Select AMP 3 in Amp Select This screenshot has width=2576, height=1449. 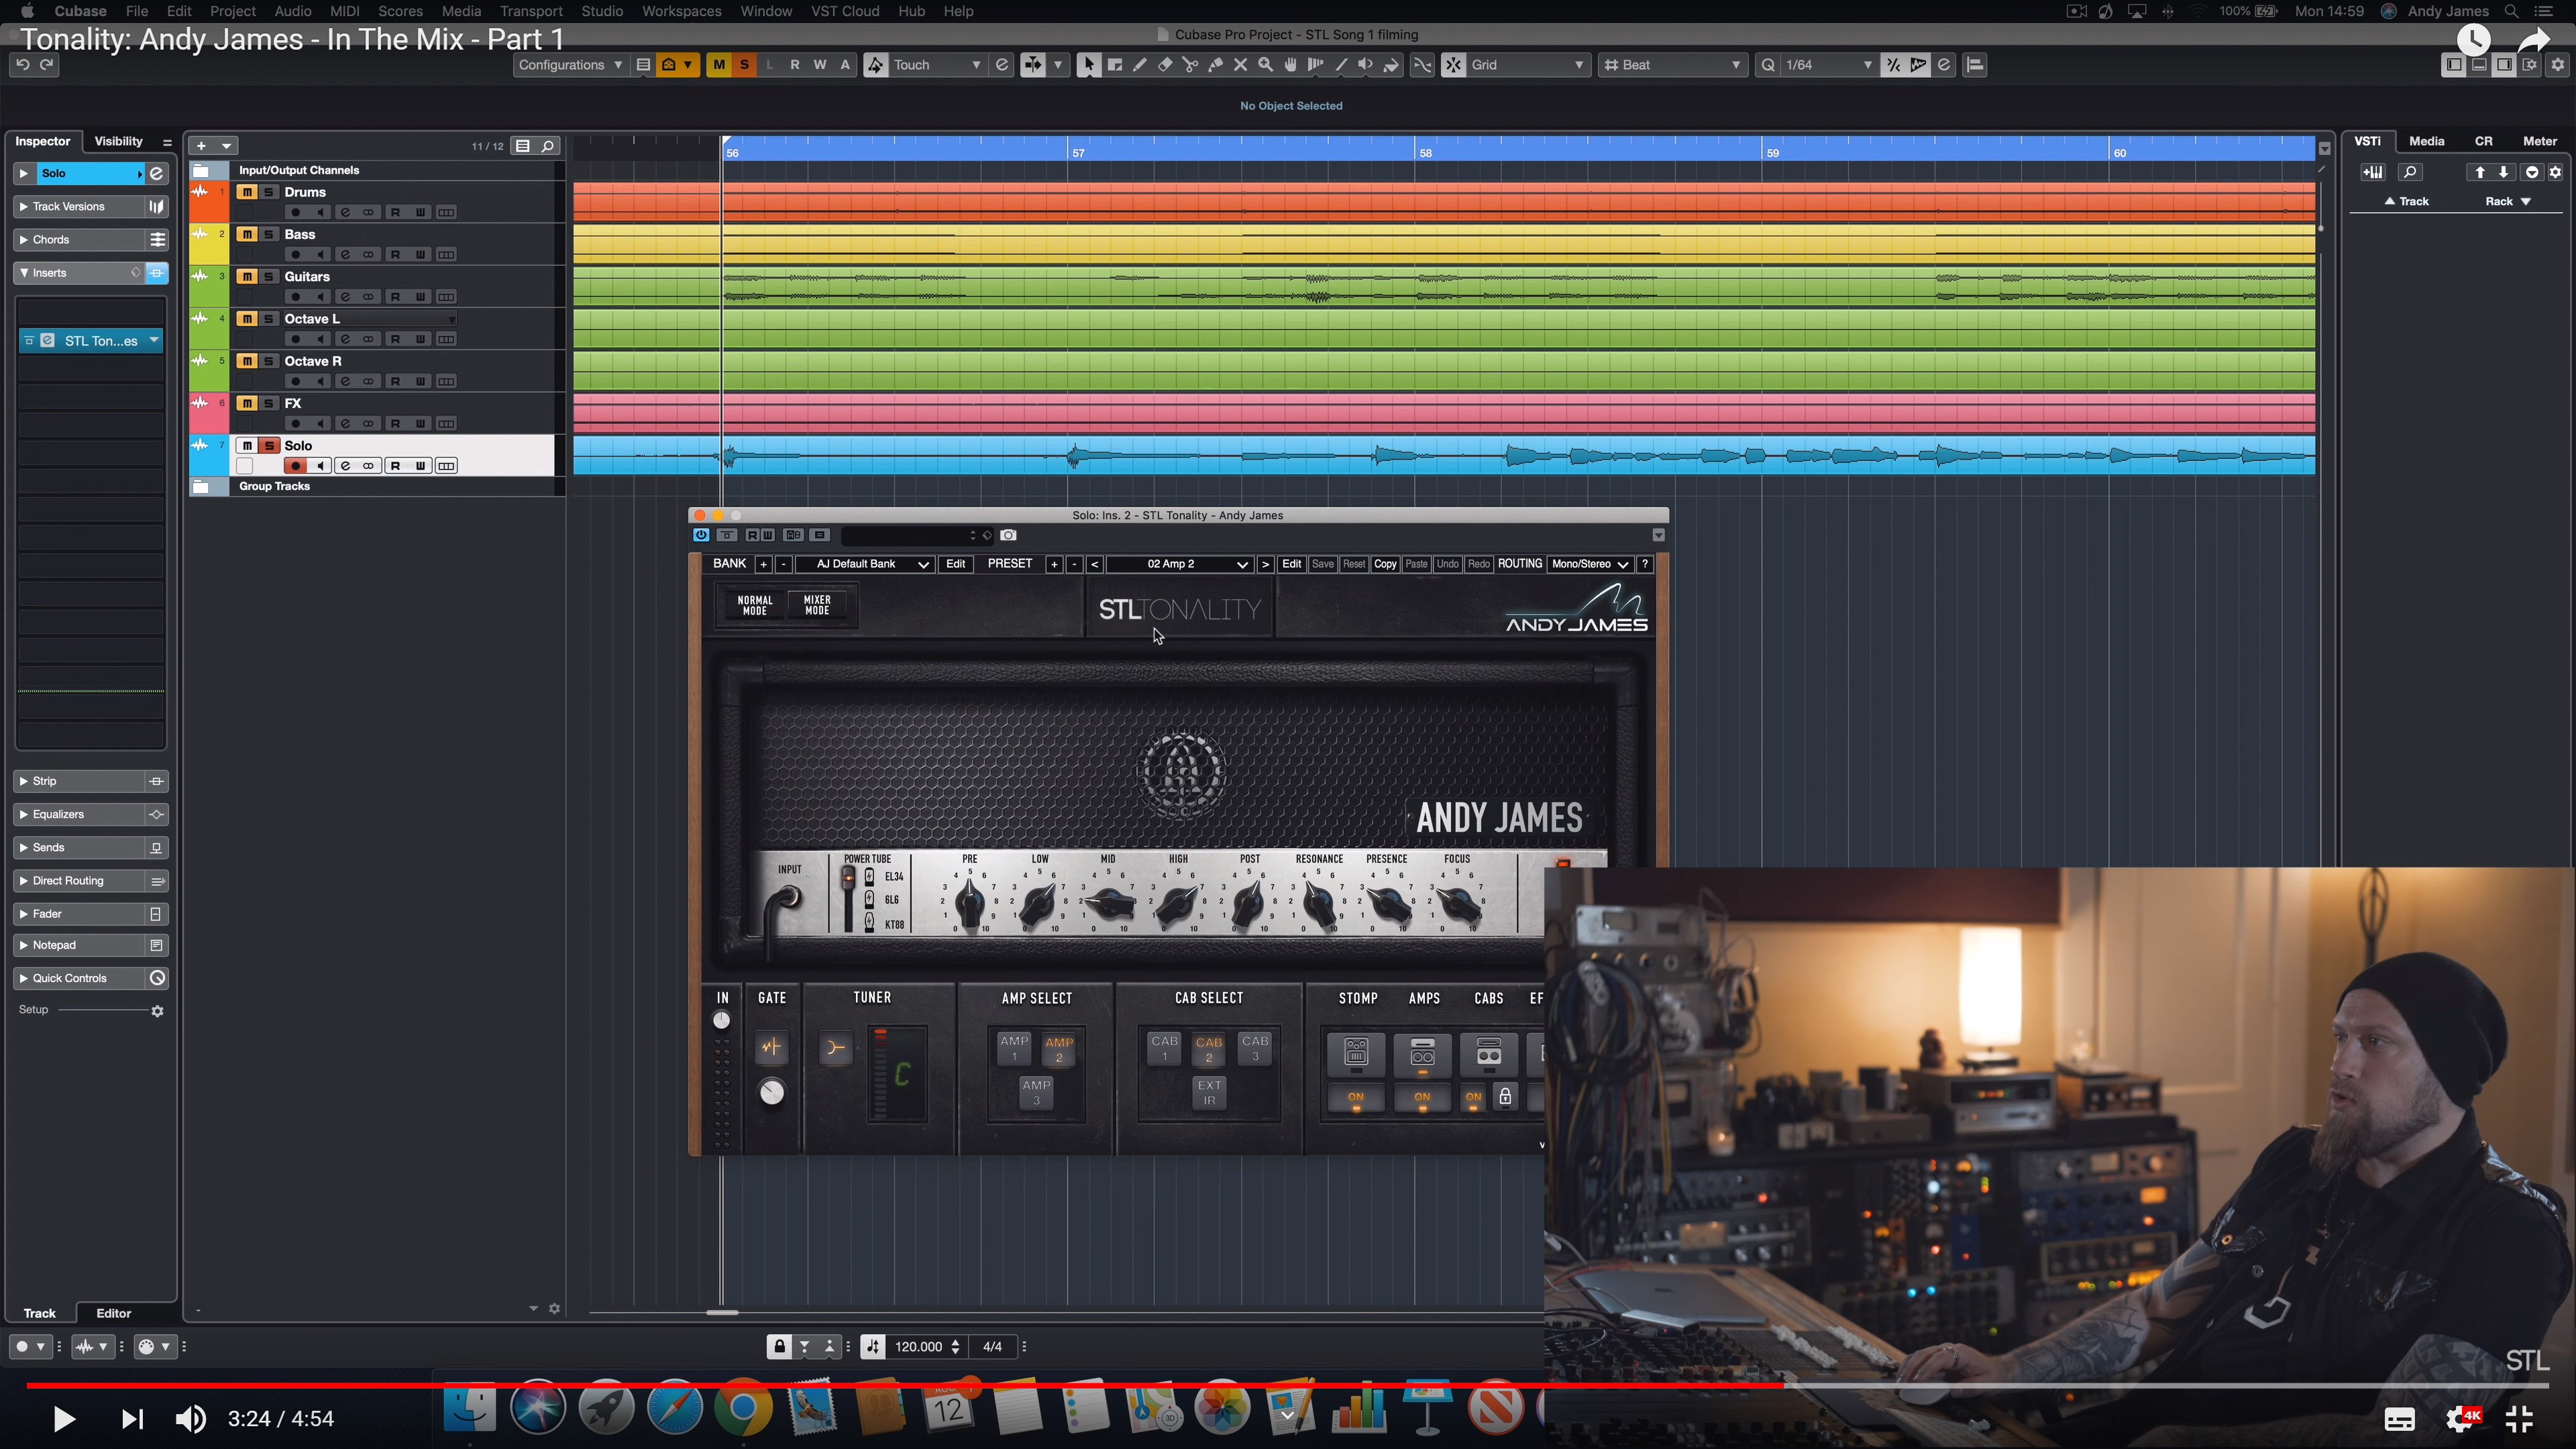point(1036,1092)
